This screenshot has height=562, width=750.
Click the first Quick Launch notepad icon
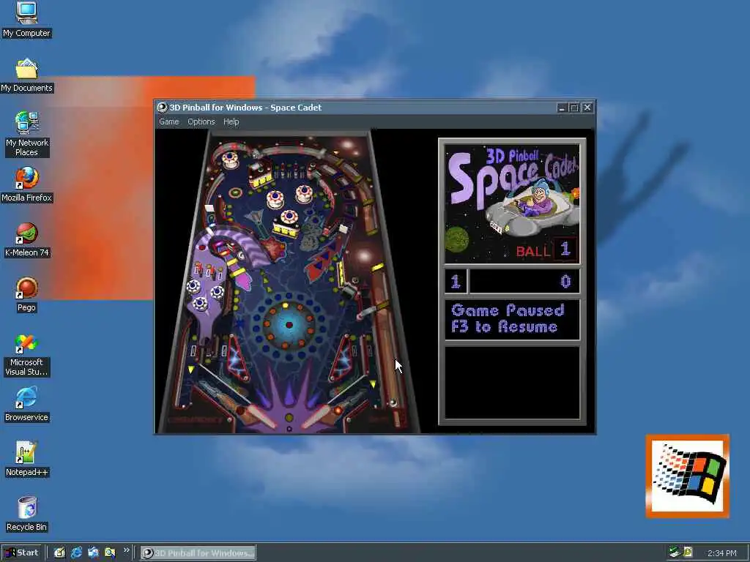(x=59, y=552)
